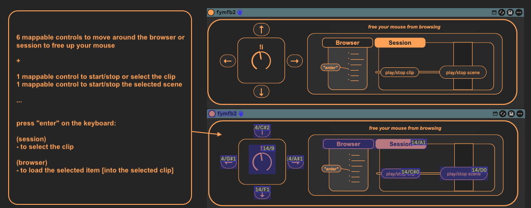Viewport: 531px width, 208px height.
Task: Click the orange dial on the unmapped device
Action: (261, 61)
